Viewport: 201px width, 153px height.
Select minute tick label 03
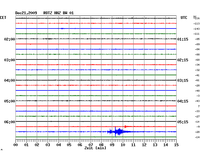pos(48,145)
